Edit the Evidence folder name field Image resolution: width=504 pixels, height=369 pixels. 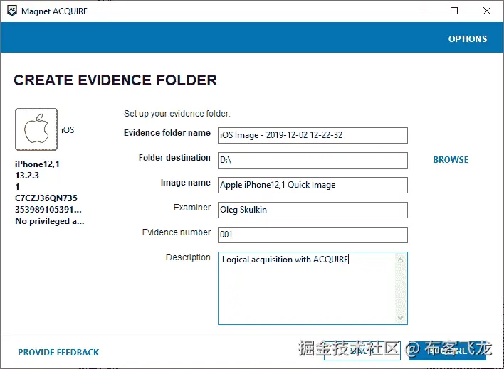(313, 136)
